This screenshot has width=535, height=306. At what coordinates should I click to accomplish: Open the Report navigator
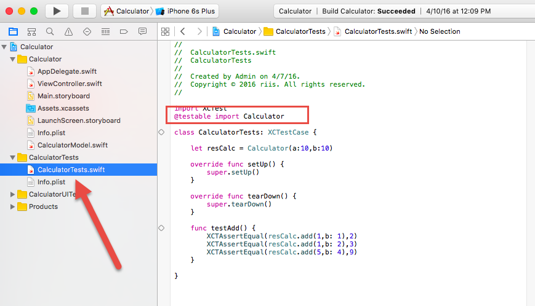point(142,32)
